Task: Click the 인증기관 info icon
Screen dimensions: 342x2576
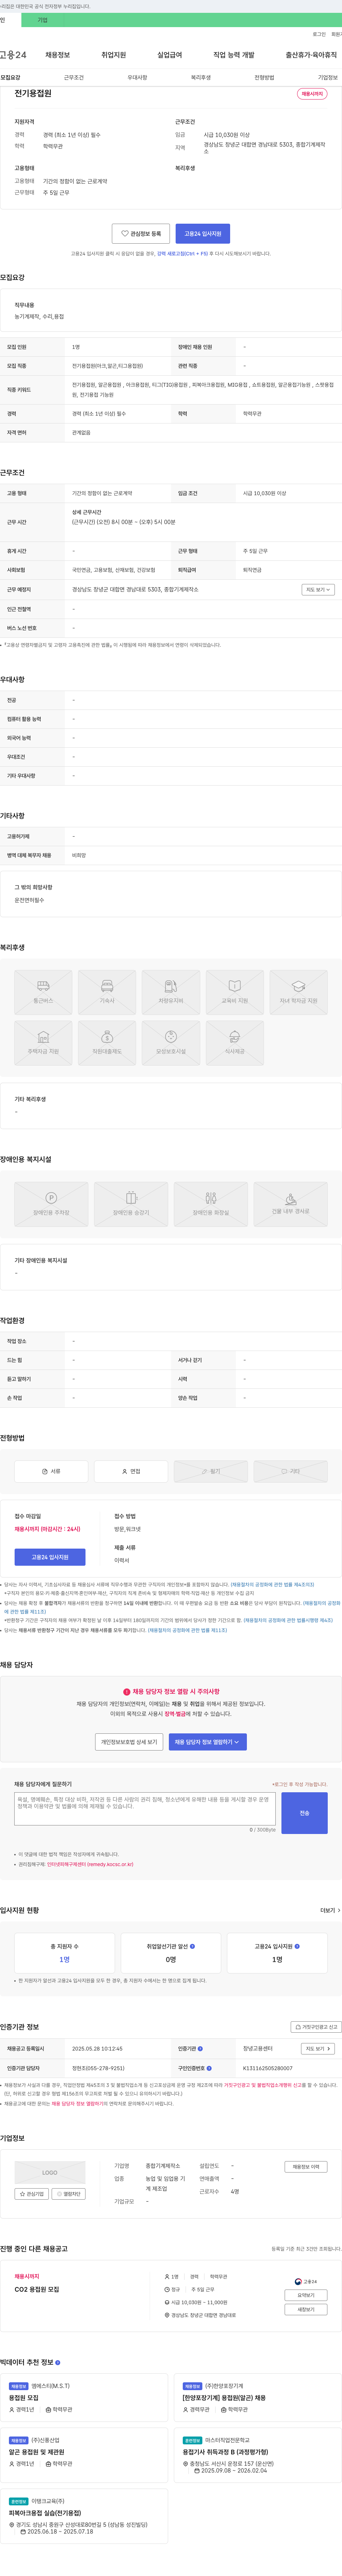Action: (x=200, y=2049)
